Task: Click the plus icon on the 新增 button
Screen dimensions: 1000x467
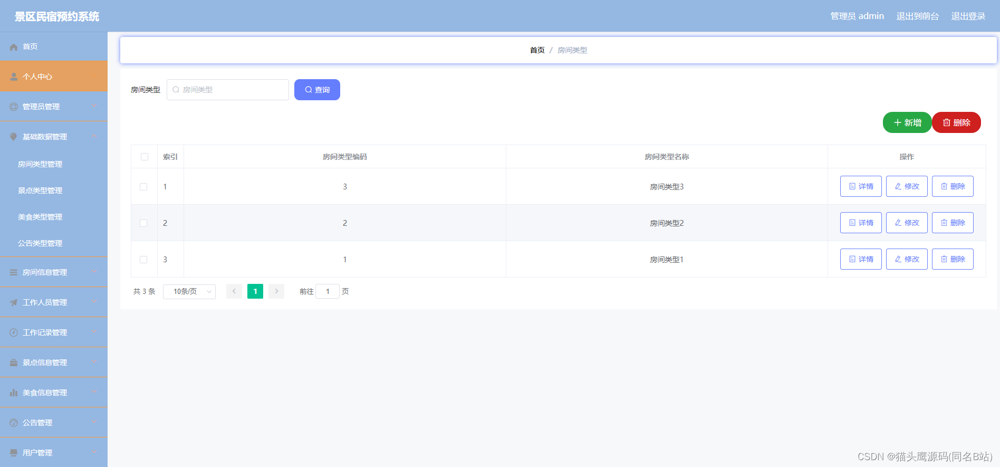Action: pos(898,122)
